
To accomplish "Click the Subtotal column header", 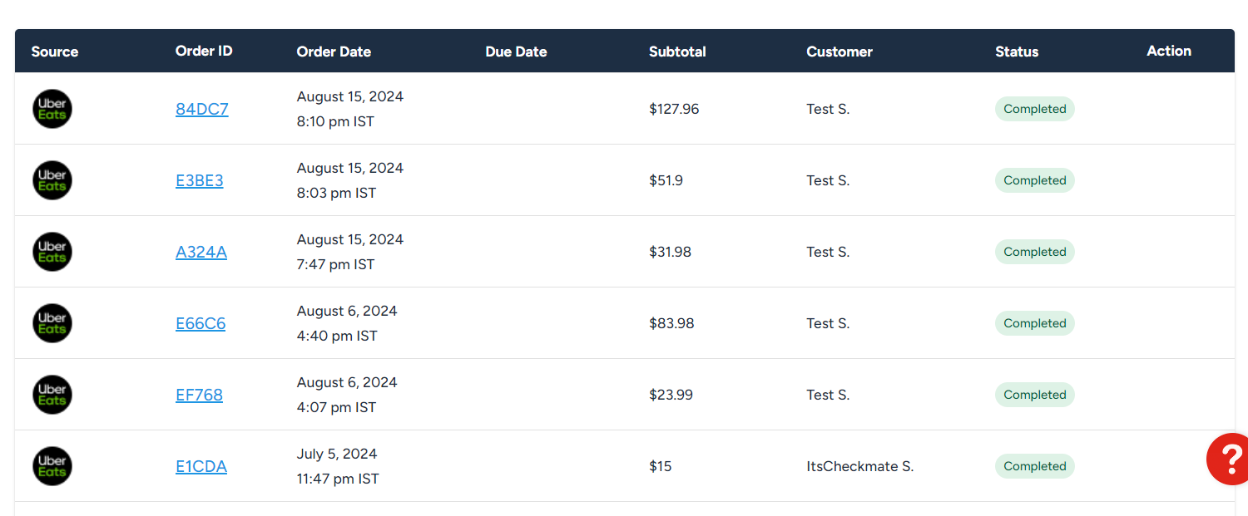I will pyautogui.click(x=677, y=51).
